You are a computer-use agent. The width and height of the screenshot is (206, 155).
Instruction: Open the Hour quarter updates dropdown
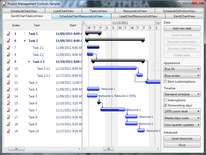[182, 125]
